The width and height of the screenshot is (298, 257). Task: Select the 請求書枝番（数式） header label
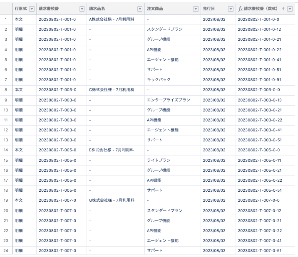point(261,9)
